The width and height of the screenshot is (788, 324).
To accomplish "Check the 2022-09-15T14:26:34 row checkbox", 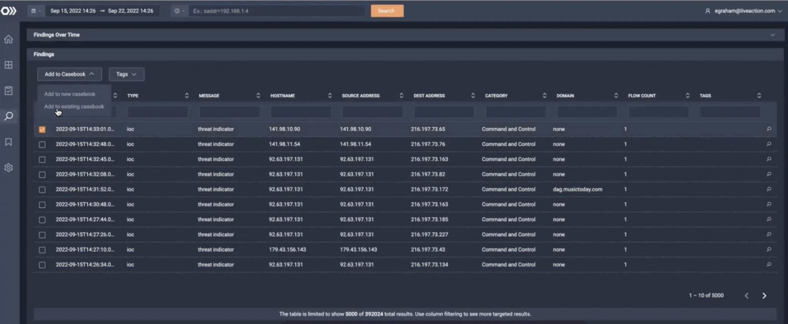I will [x=42, y=265].
